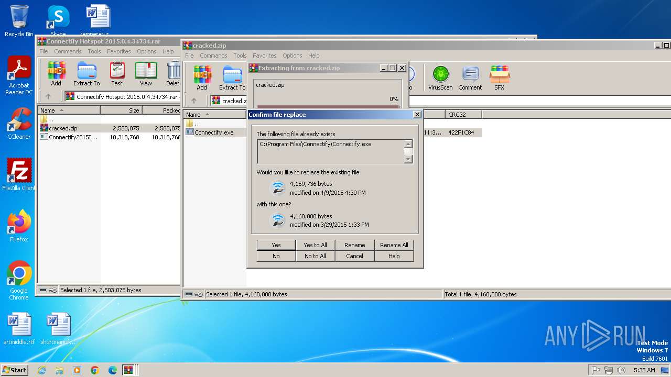The image size is (671, 377).
Task: Click the Rename All button
Action: [394, 245]
